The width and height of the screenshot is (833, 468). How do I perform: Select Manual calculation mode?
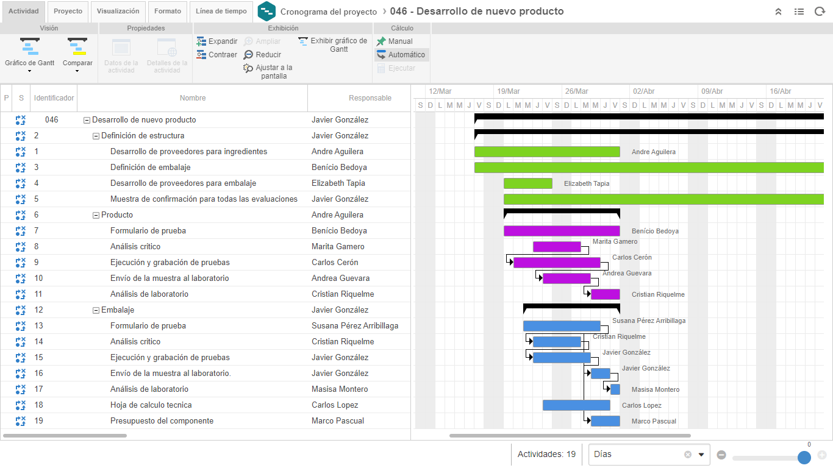coord(395,41)
